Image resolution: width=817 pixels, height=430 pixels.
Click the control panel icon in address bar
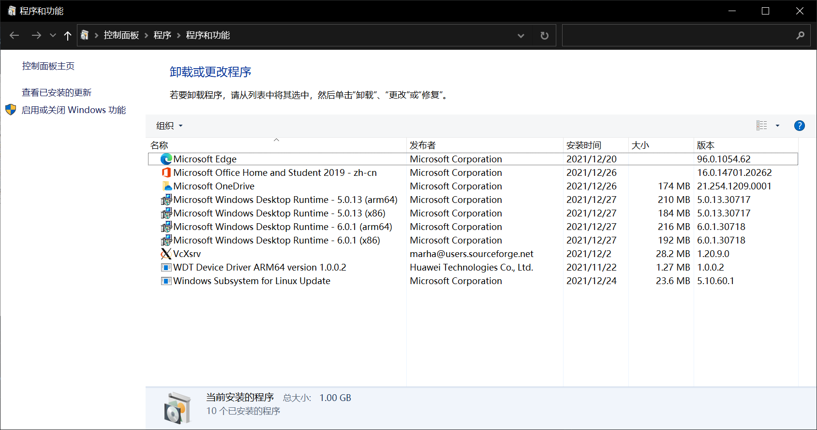85,35
